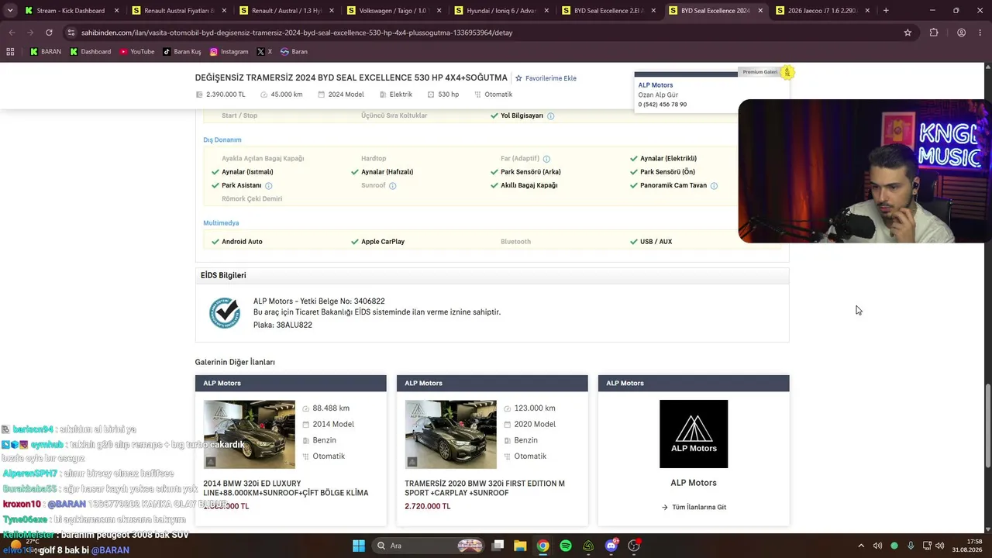Open the Instagram bookmark
The height and width of the screenshot is (558, 992).
click(229, 52)
